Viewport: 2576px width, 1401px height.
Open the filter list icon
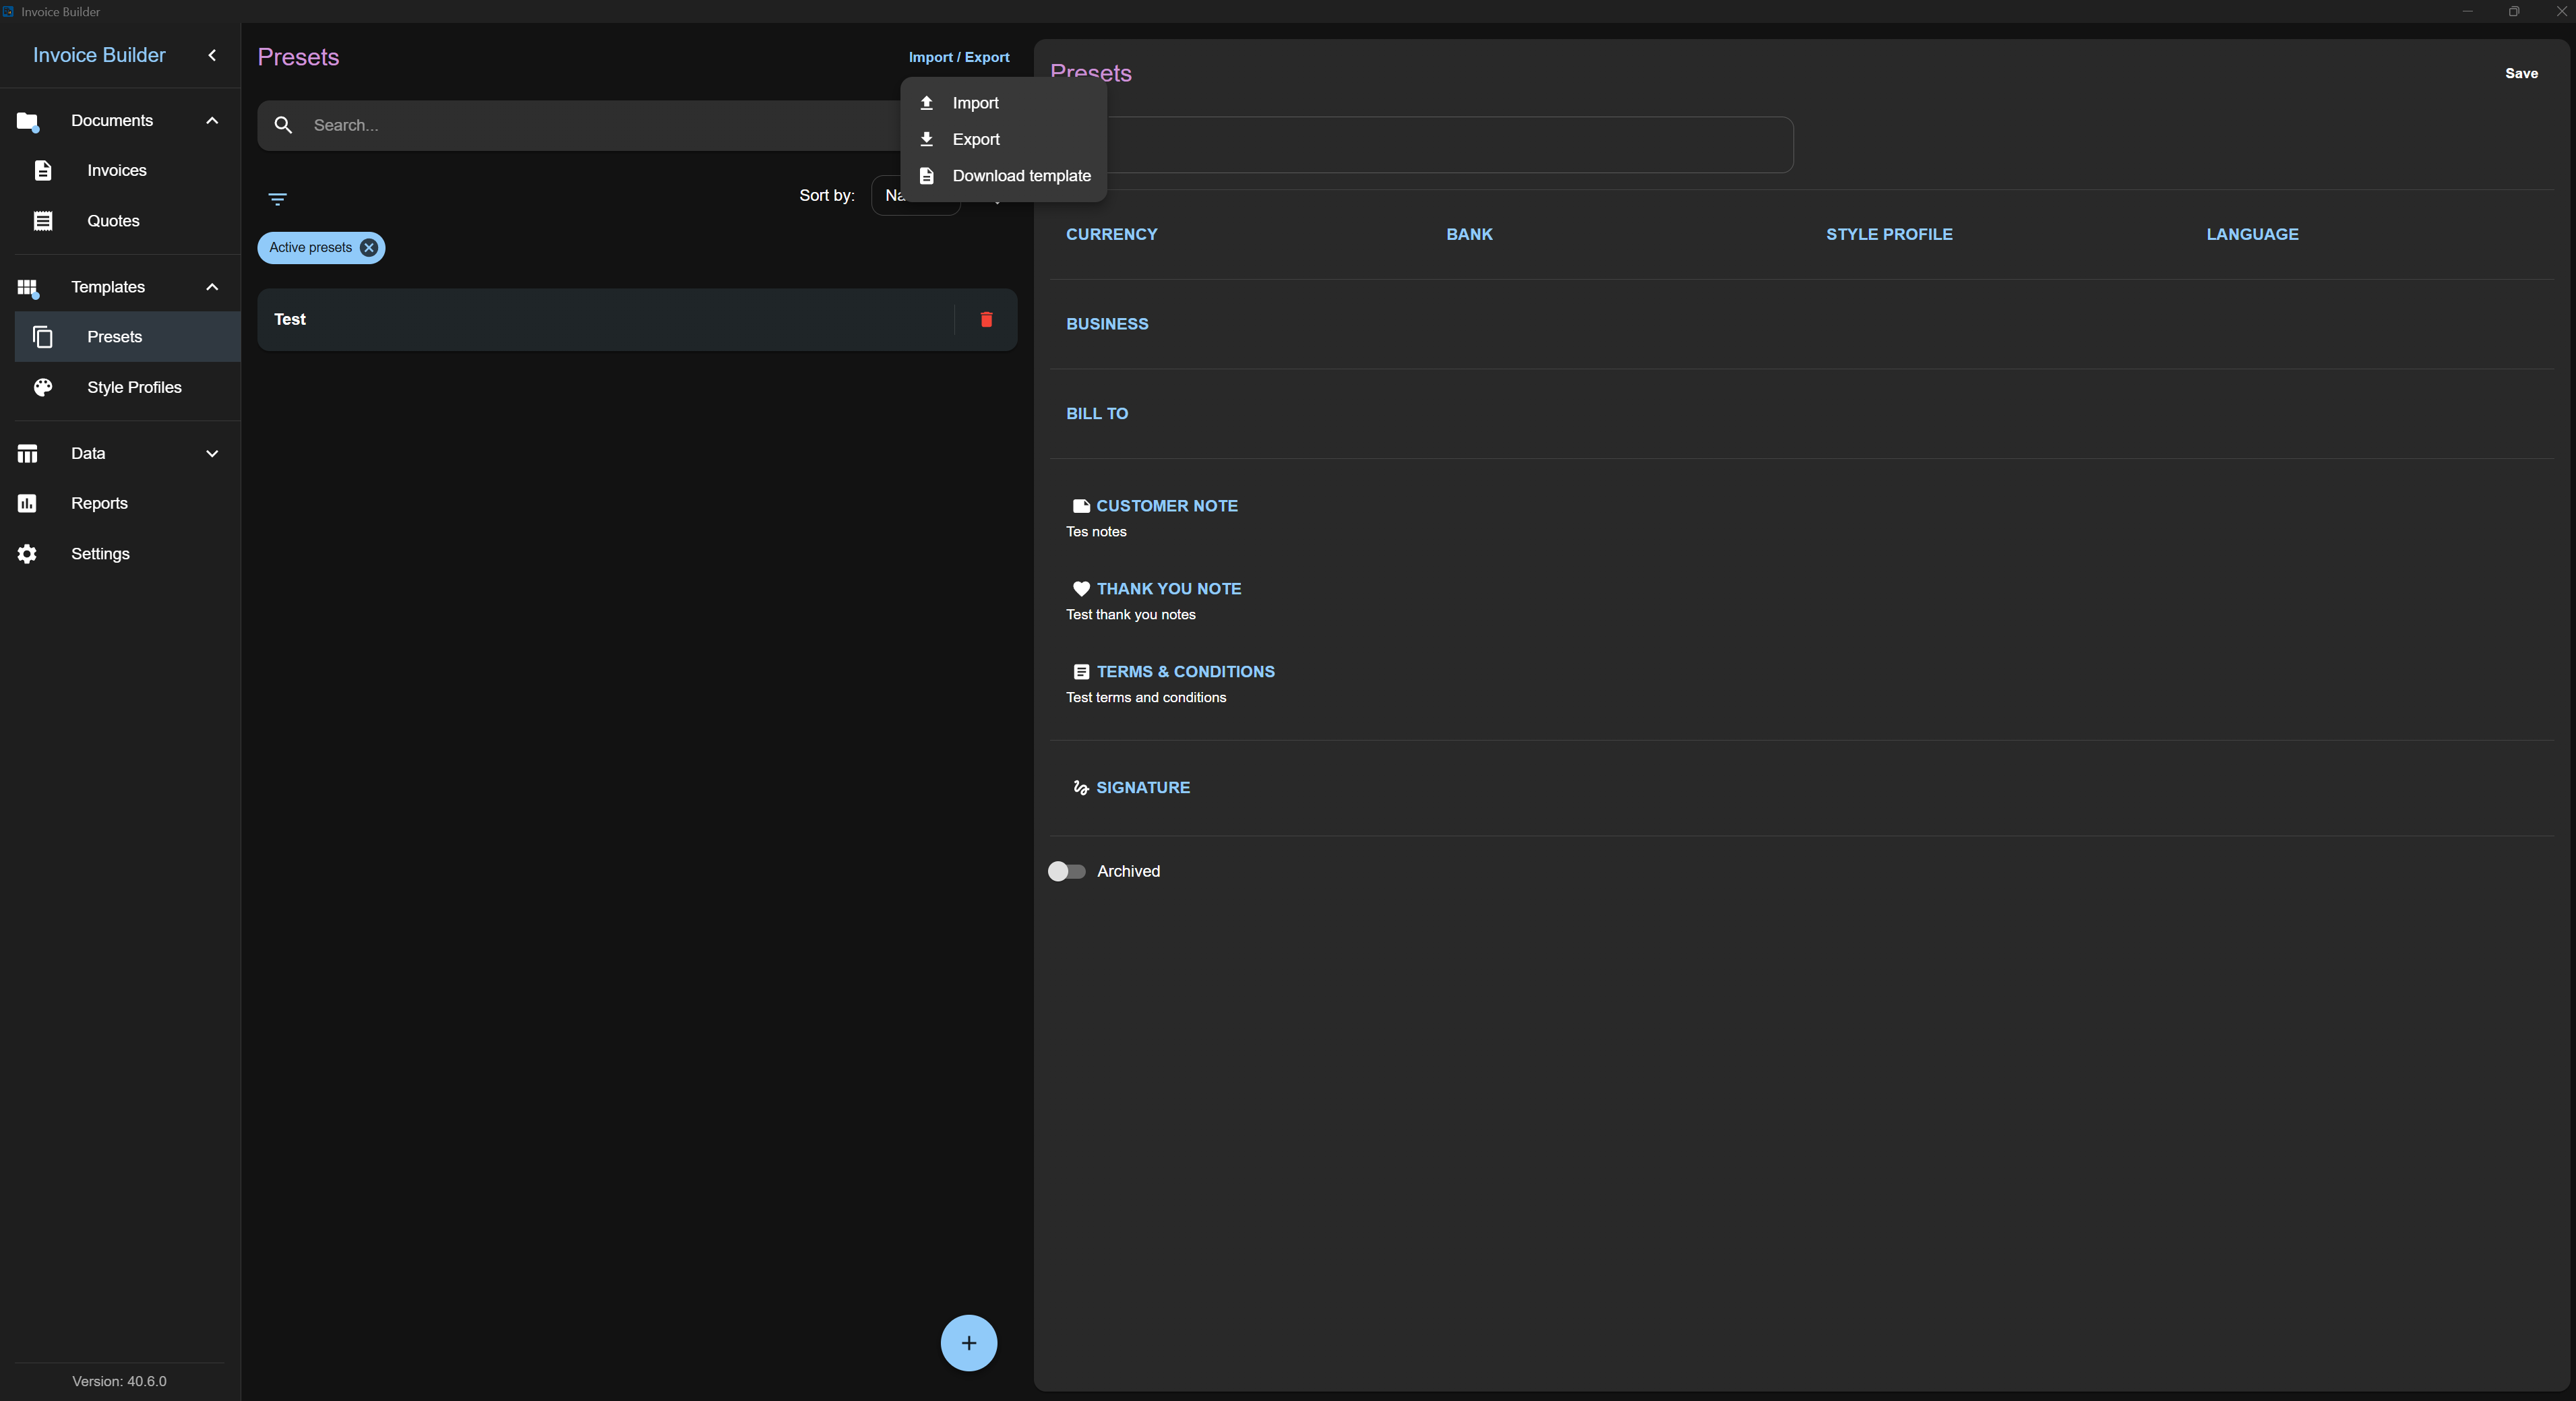[278, 199]
